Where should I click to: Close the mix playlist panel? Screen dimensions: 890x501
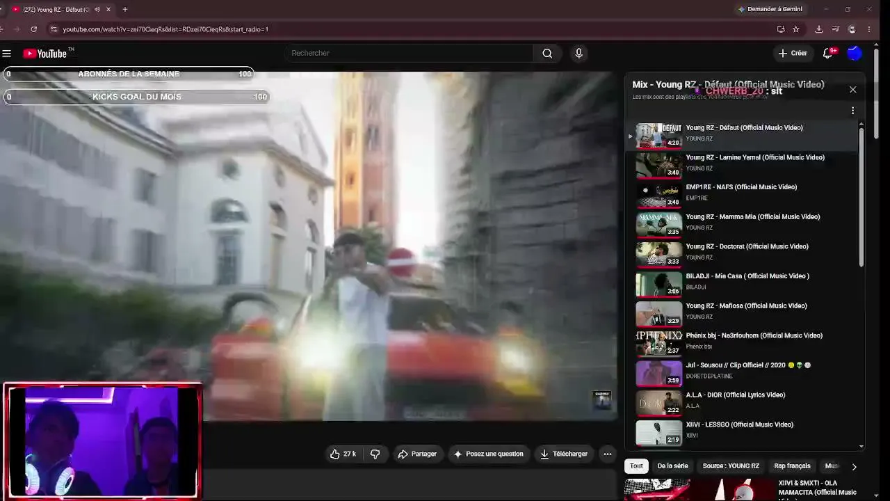(x=853, y=90)
